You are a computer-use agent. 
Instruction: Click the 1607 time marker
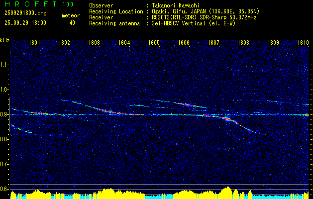coord(213,42)
